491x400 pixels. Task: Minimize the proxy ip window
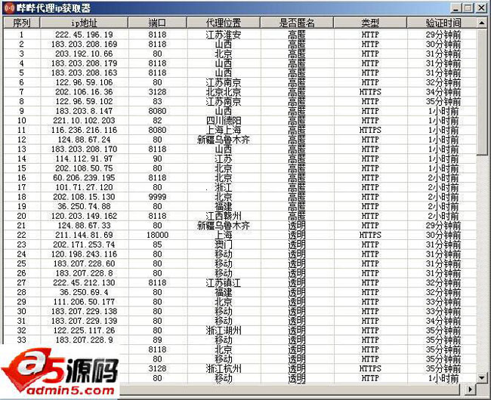tap(456, 8)
